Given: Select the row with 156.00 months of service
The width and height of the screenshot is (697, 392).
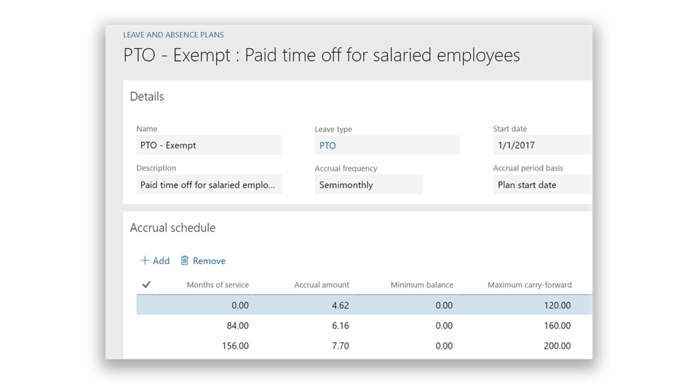Looking at the screenshot, I should click(x=348, y=346).
